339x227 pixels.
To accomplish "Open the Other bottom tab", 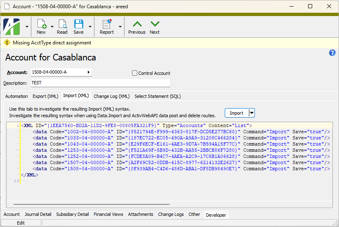I will coord(194,214).
